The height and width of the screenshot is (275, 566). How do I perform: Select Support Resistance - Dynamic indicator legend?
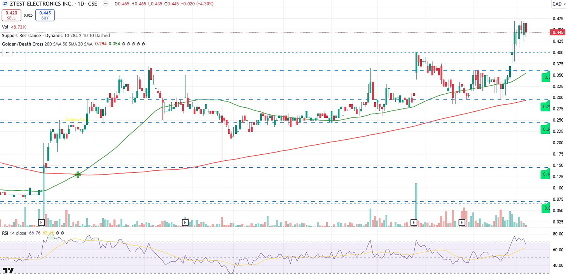[32, 35]
